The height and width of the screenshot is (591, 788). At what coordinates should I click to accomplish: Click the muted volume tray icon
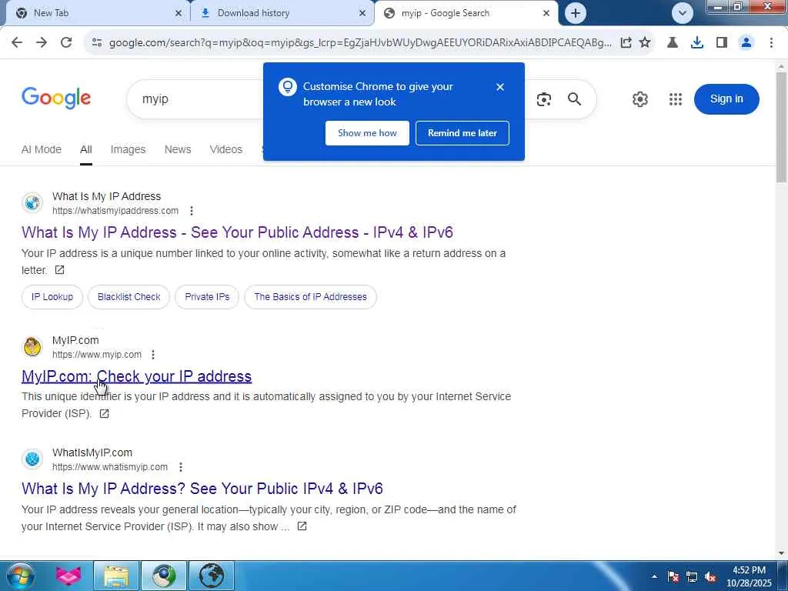click(x=710, y=577)
